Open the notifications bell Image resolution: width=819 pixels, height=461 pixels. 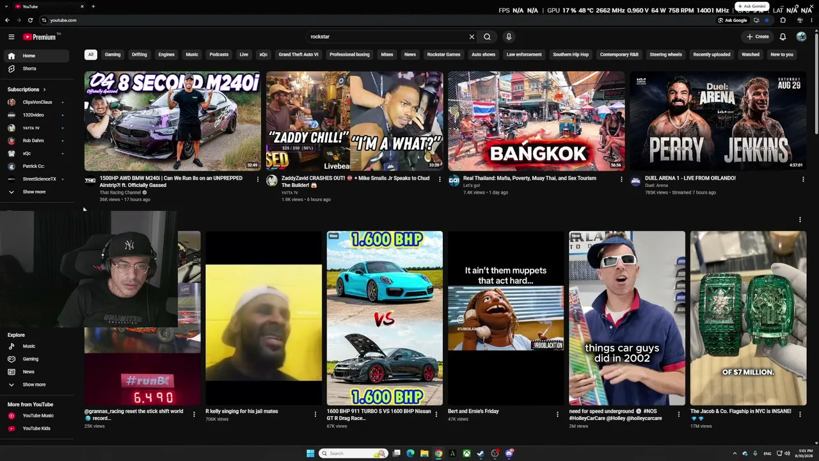tap(783, 37)
